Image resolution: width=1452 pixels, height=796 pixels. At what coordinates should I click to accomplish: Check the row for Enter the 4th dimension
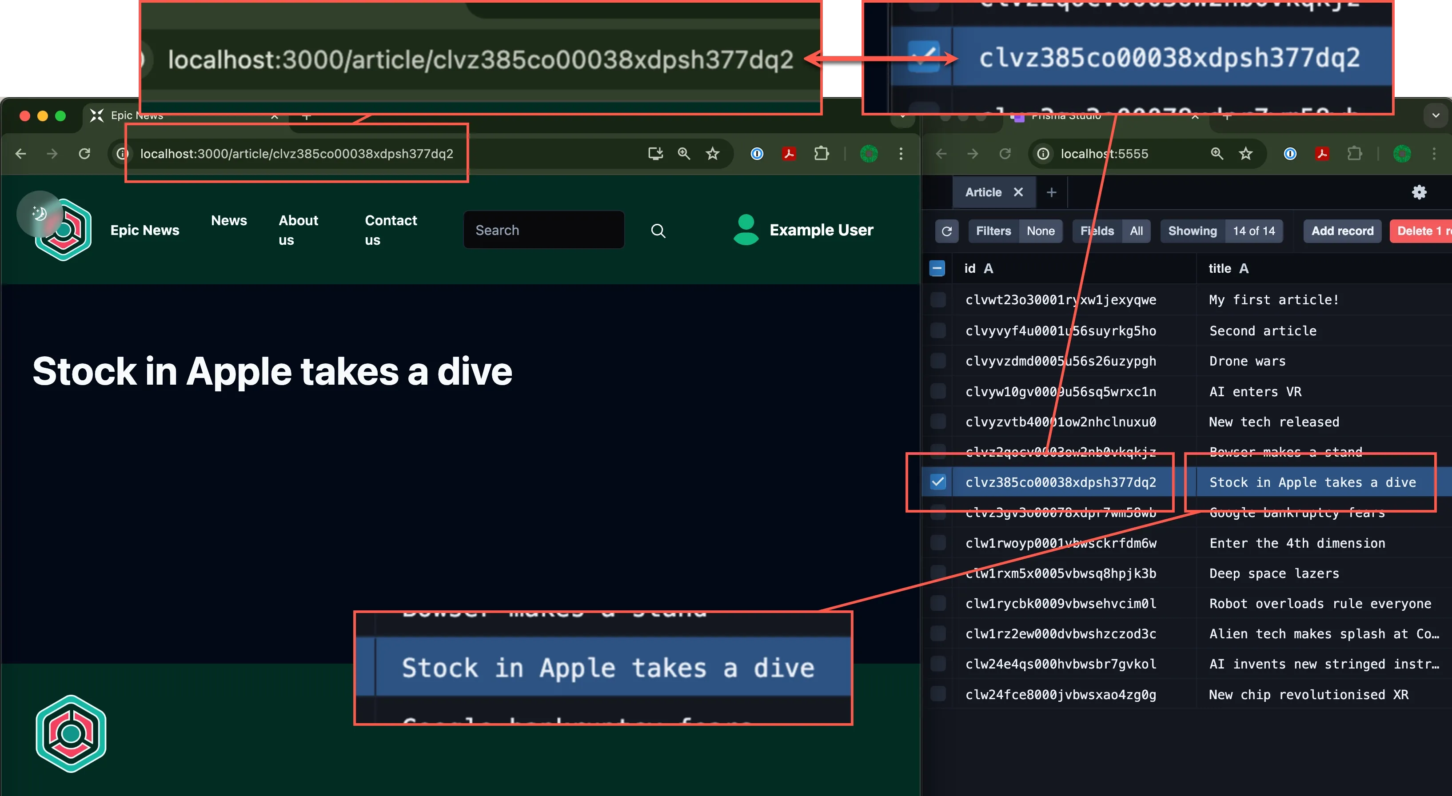[x=938, y=542]
